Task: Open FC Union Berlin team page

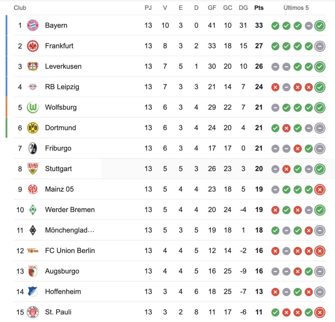Action: point(70,250)
